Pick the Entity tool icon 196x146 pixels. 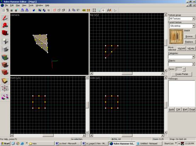tap(5, 42)
